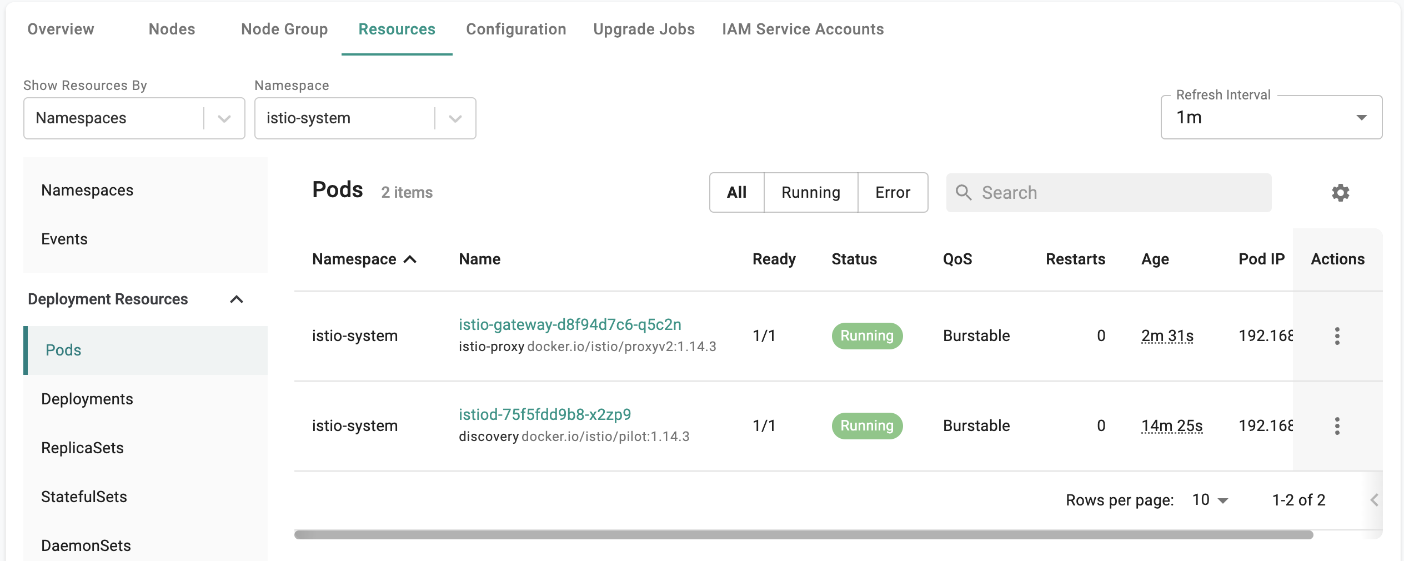Image resolution: width=1404 pixels, height=561 pixels.
Task: Sort by Name column header
Action: tap(480, 259)
